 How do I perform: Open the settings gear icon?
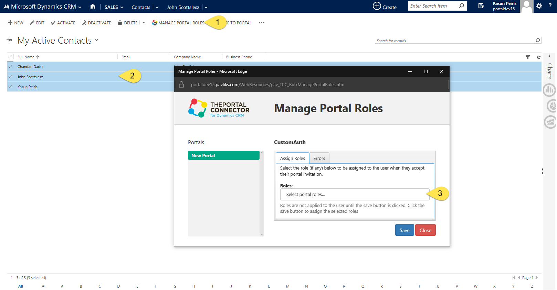point(539,6)
